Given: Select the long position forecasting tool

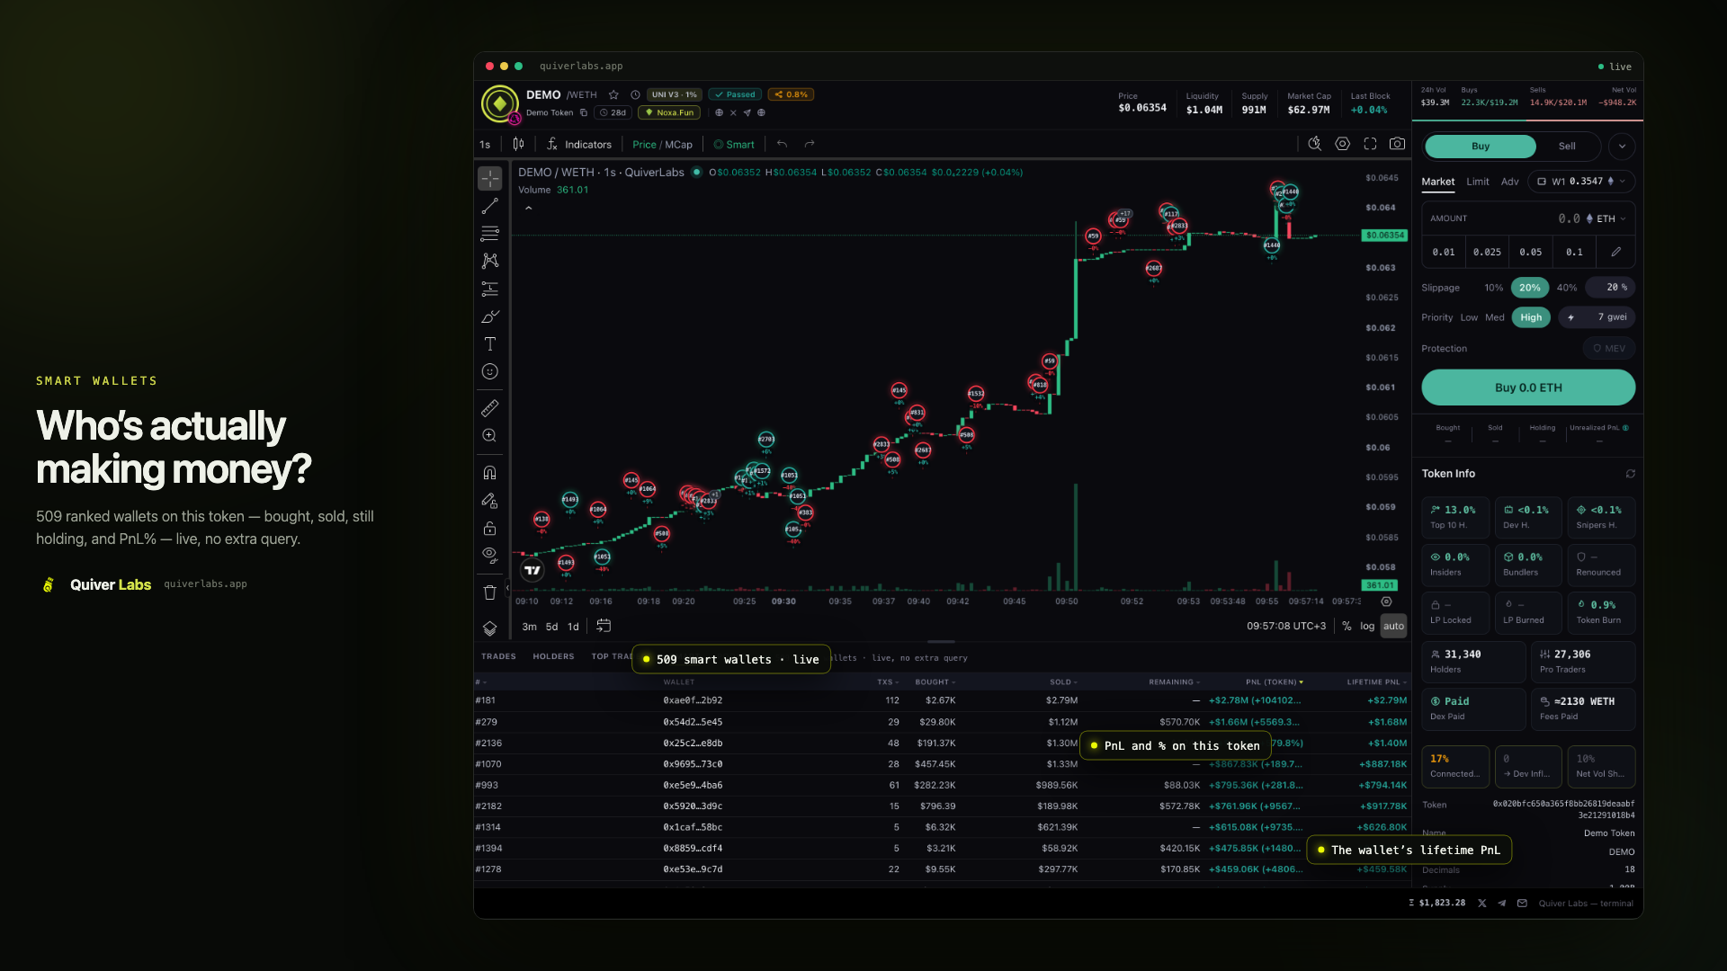Looking at the screenshot, I should click(x=489, y=289).
